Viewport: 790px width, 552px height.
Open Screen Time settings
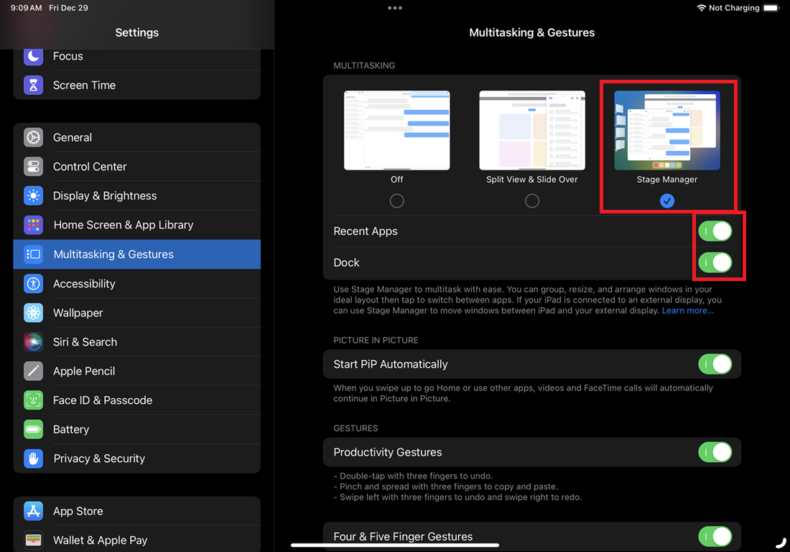tap(137, 86)
